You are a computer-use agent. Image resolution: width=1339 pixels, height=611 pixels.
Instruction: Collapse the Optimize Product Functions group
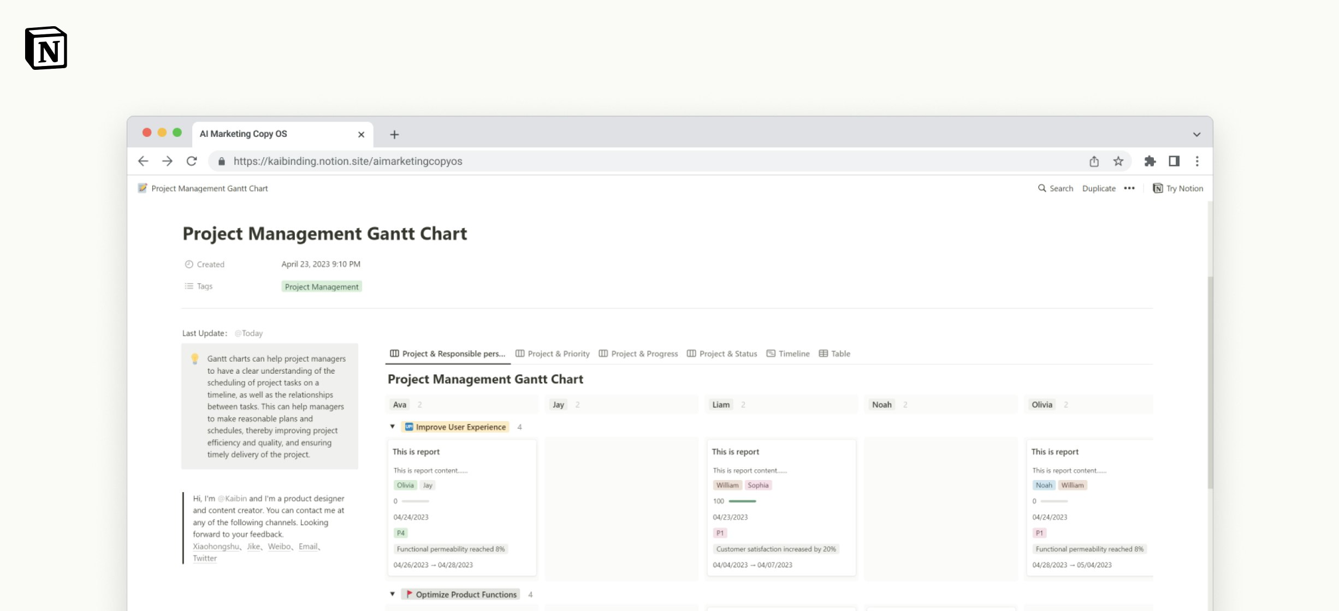coord(392,594)
